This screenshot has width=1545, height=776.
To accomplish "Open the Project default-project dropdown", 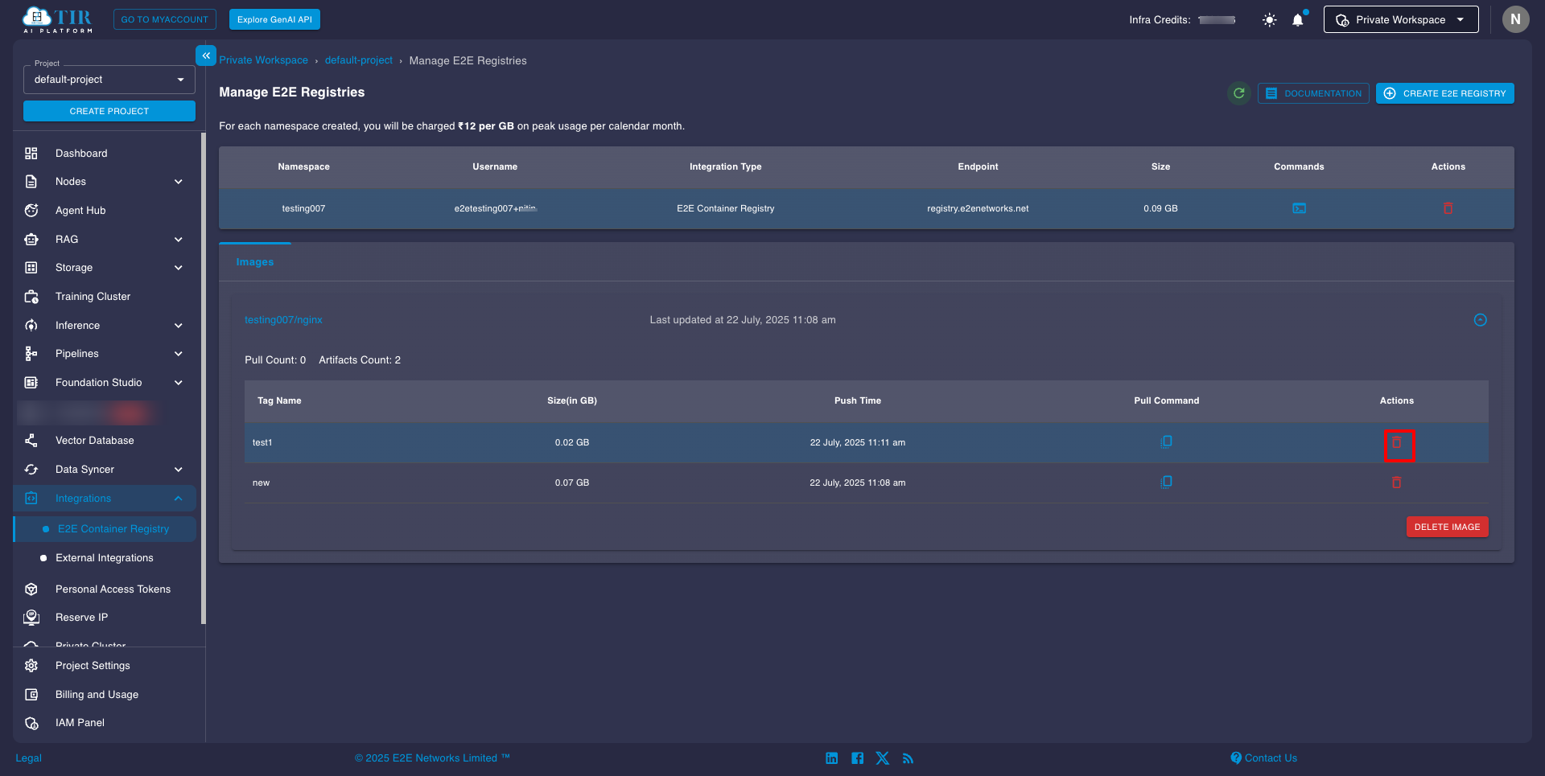I will click(109, 79).
